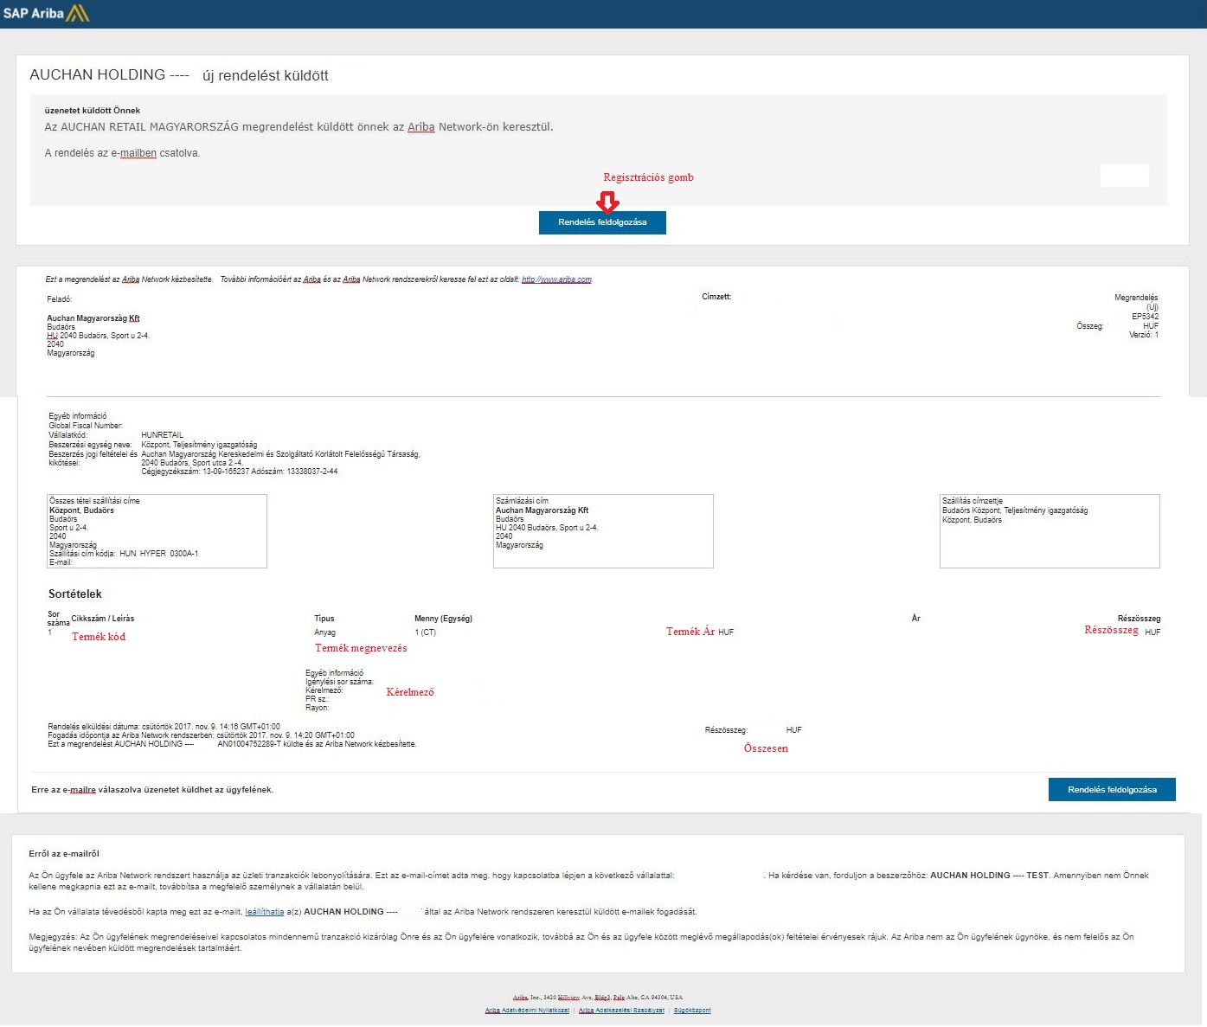Image resolution: width=1207 pixels, height=1027 pixels.
Task: Click the 'Rayon:' label
Action: [x=318, y=708]
